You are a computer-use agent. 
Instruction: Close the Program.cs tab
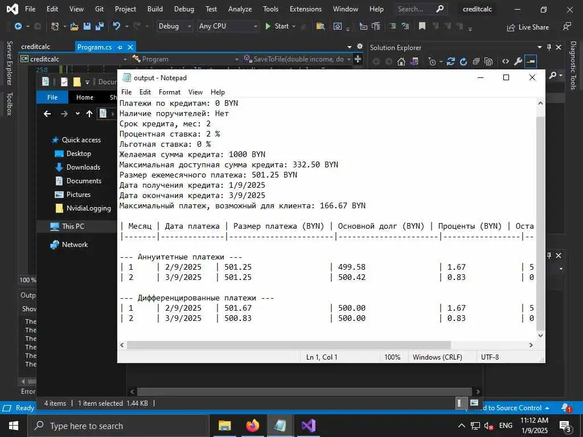pyautogui.click(x=130, y=47)
